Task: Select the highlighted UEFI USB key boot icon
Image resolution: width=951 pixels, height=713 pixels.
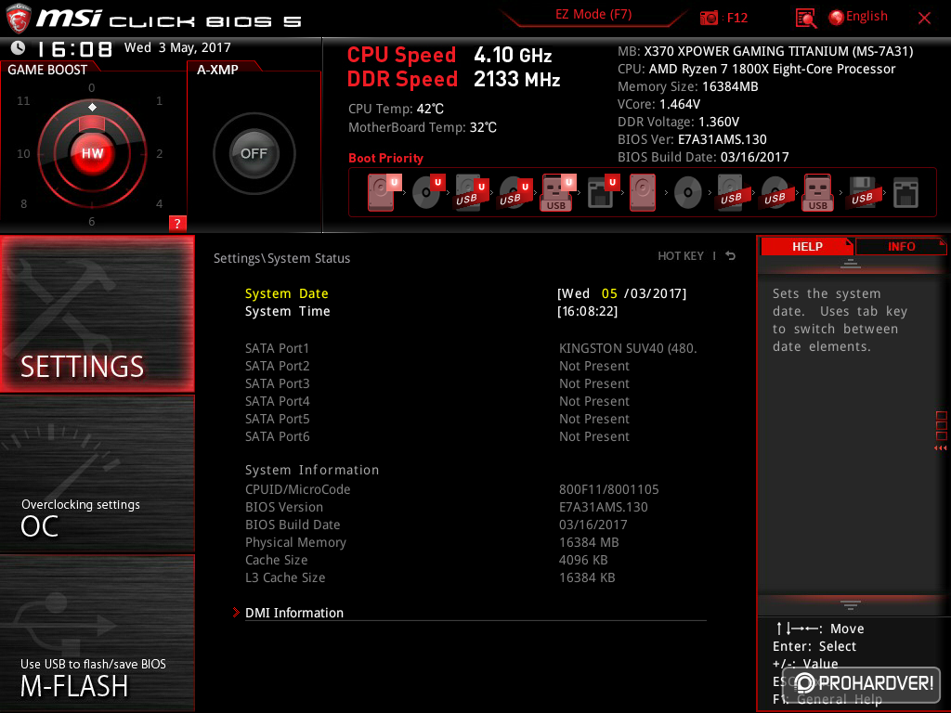Action: pos(557,192)
